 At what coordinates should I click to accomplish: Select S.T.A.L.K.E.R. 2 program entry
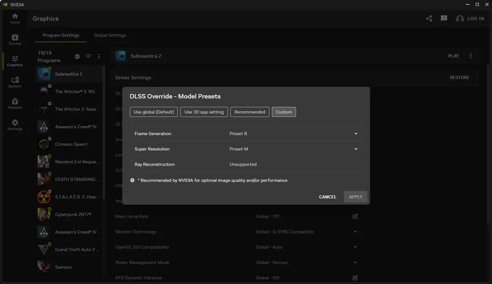[x=69, y=197]
